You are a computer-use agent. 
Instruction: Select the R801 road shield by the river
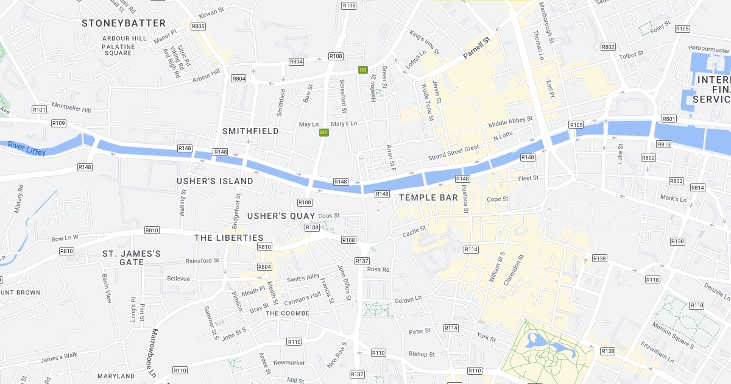(669, 118)
